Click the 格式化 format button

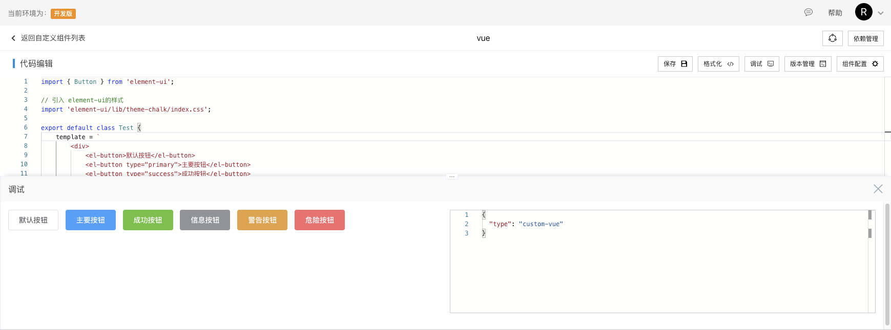click(718, 64)
